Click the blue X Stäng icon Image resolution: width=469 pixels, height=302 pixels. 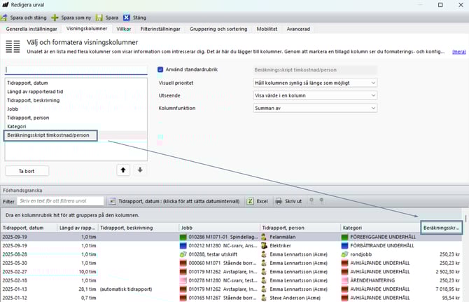coord(126,17)
